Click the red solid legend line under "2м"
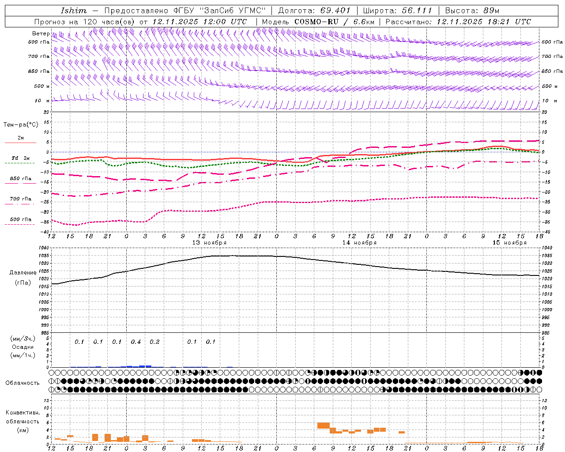 [20, 143]
